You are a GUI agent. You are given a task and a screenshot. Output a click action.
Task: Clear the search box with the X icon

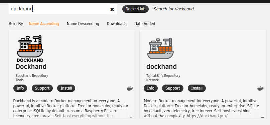pyautogui.click(x=112, y=9)
